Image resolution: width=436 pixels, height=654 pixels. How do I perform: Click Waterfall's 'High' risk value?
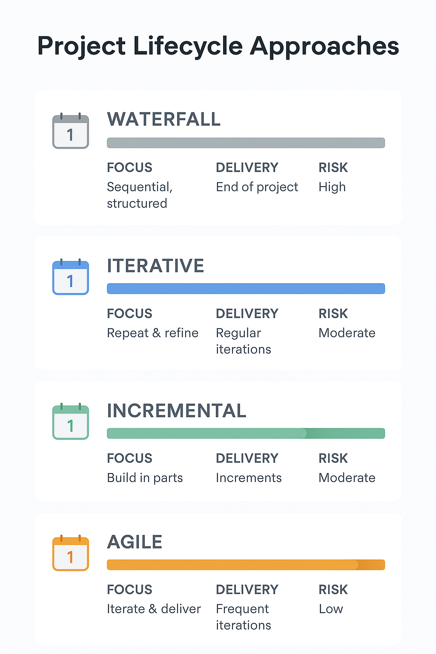coord(332,187)
